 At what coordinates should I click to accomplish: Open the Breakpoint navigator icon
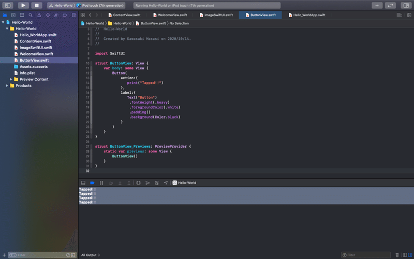pos(65,15)
